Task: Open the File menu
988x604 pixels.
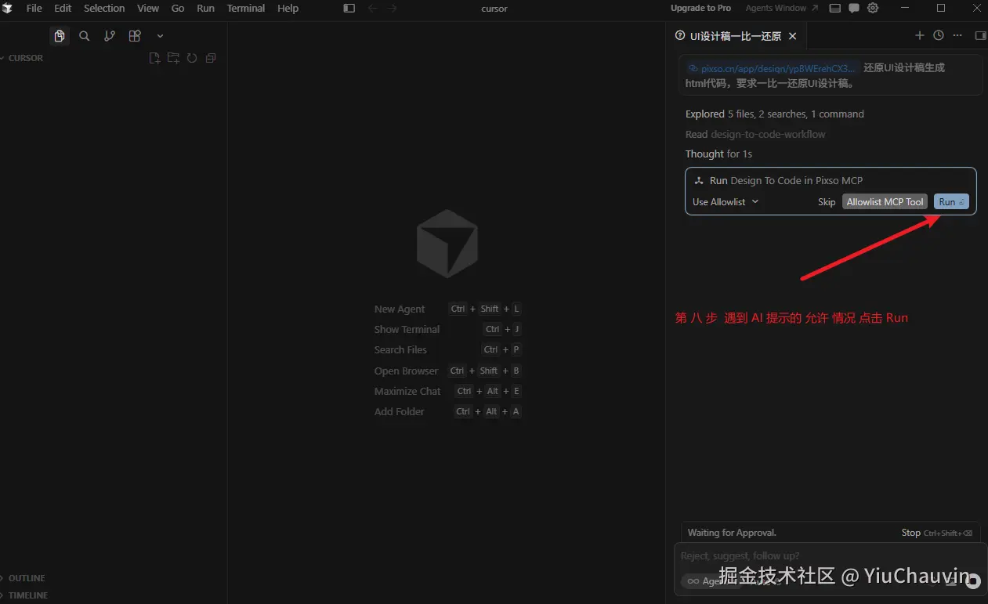Action: [34, 8]
